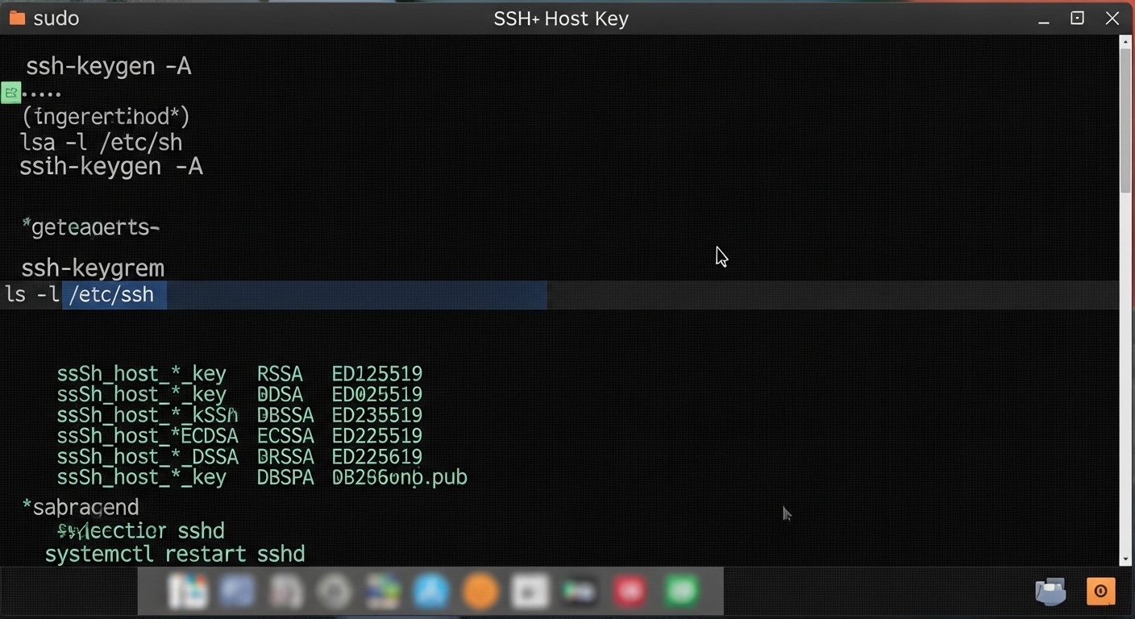Image resolution: width=1135 pixels, height=619 pixels.
Task: Open the white calendar-like first dock icon
Action: (x=187, y=592)
